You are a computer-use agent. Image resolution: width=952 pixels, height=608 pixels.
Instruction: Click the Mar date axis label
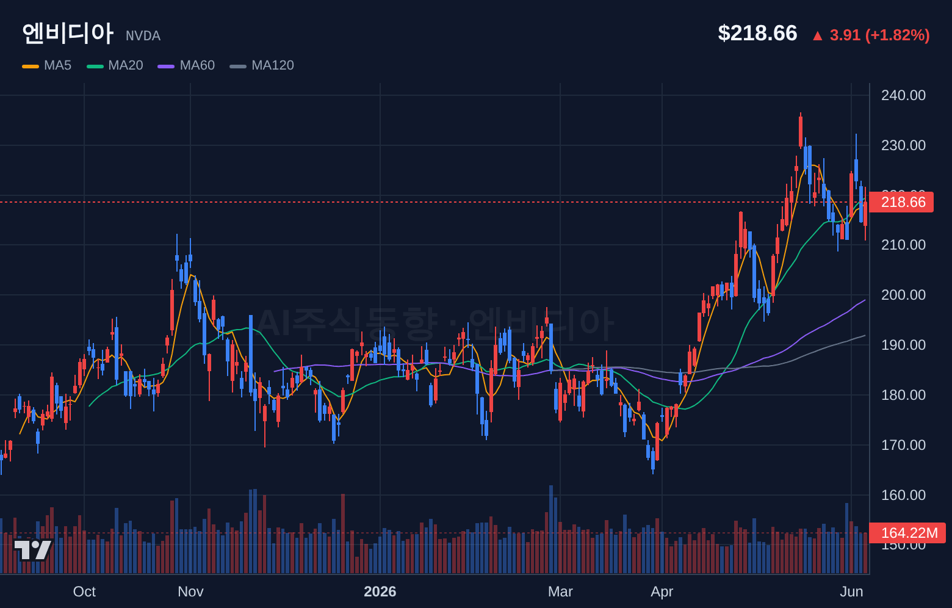[560, 592]
